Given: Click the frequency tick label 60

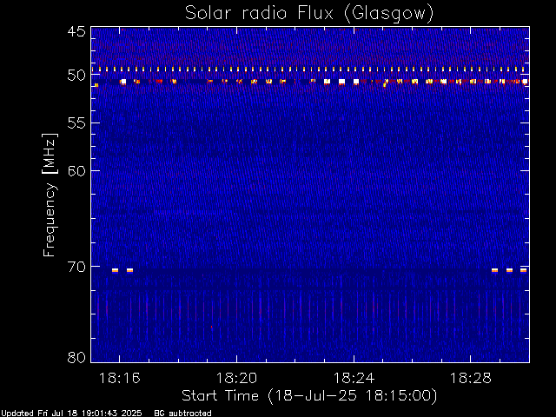Looking at the screenshot, I should point(76,171).
